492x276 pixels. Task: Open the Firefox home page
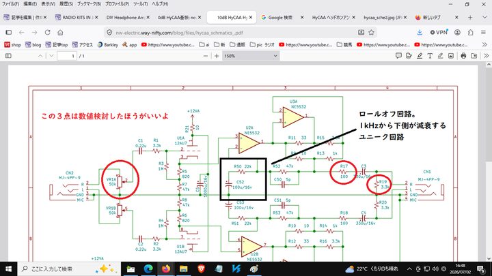coord(60,32)
